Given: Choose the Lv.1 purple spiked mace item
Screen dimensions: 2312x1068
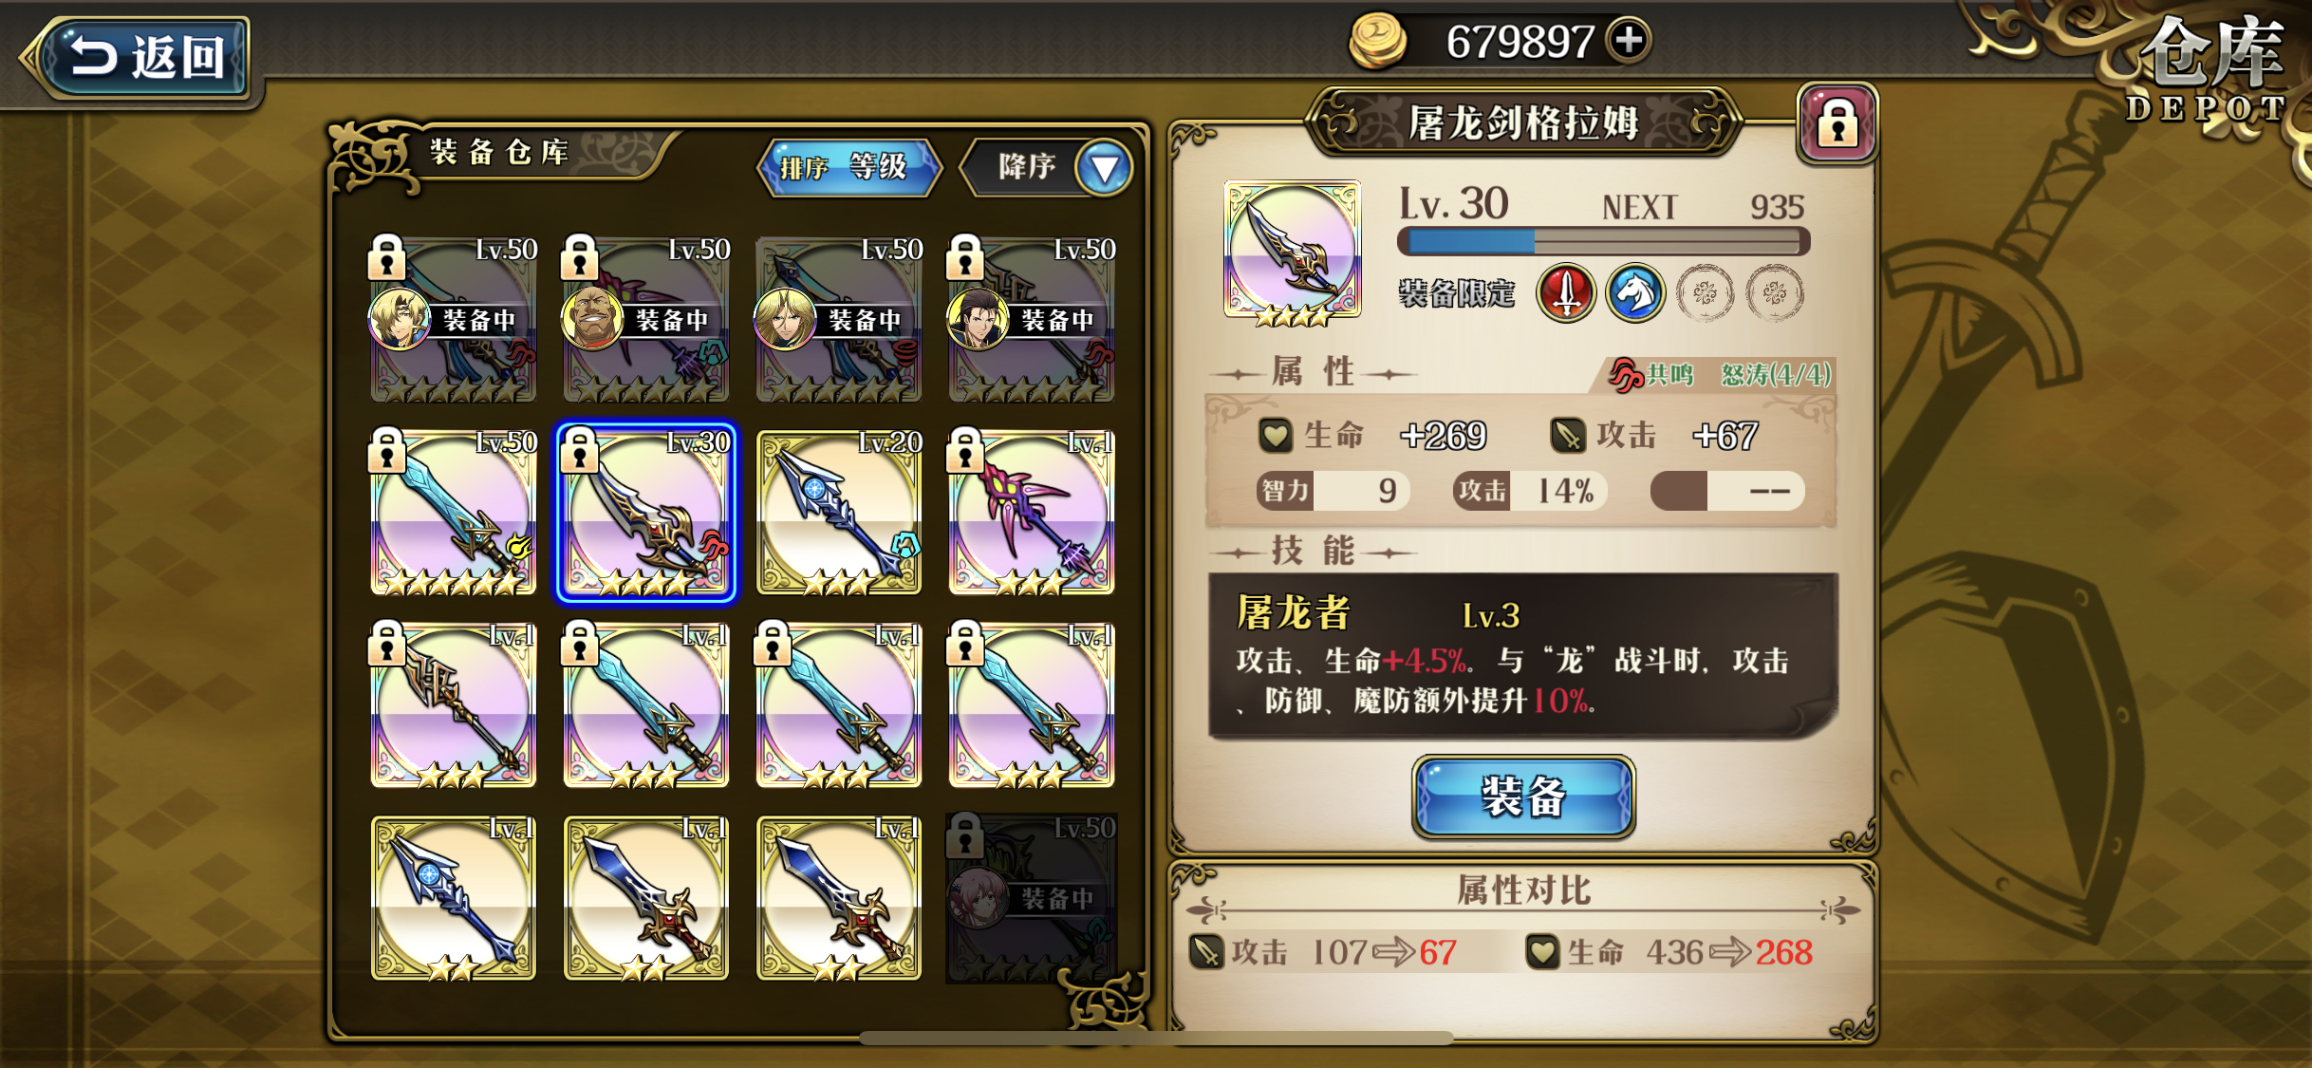Looking at the screenshot, I should coord(1032,513).
